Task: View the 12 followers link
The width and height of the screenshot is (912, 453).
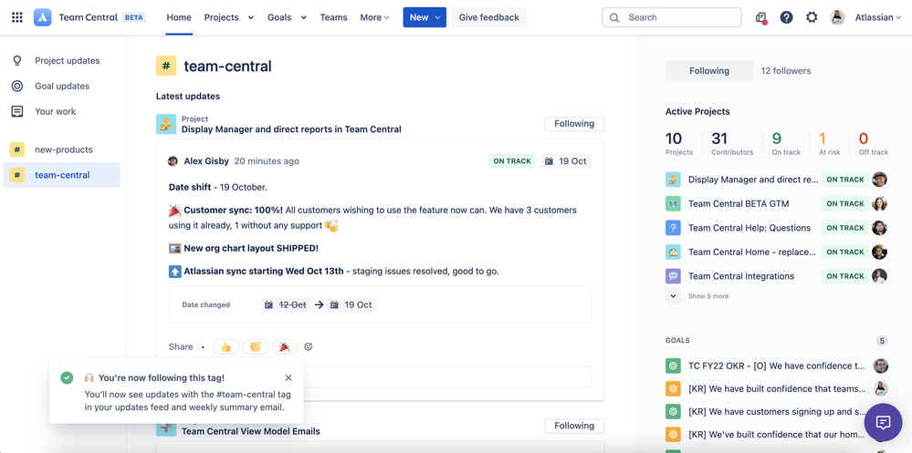Action: click(x=786, y=71)
